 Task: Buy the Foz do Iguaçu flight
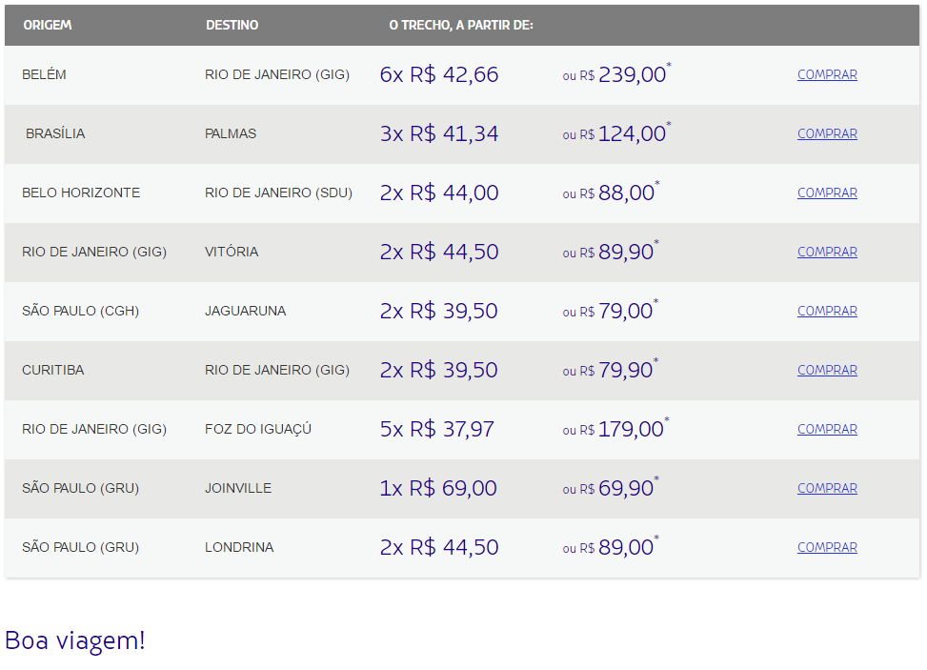click(x=827, y=429)
